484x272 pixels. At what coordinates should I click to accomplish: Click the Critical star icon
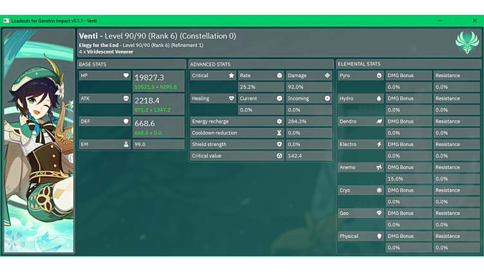coord(232,76)
